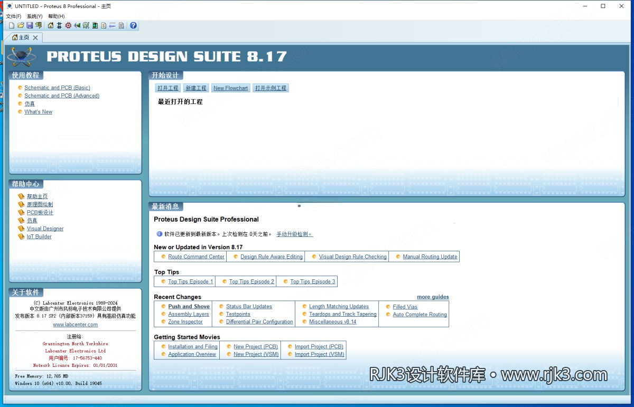
Task: Open the Push and Shove guide
Action: pos(189,307)
